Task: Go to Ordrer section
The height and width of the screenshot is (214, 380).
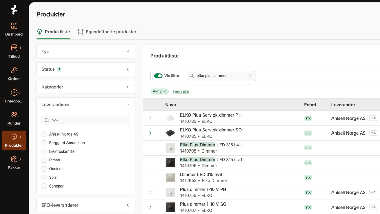Action: click(14, 74)
